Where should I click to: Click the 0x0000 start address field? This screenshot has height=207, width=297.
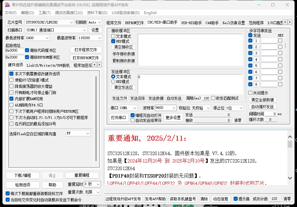[x=15, y=50]
